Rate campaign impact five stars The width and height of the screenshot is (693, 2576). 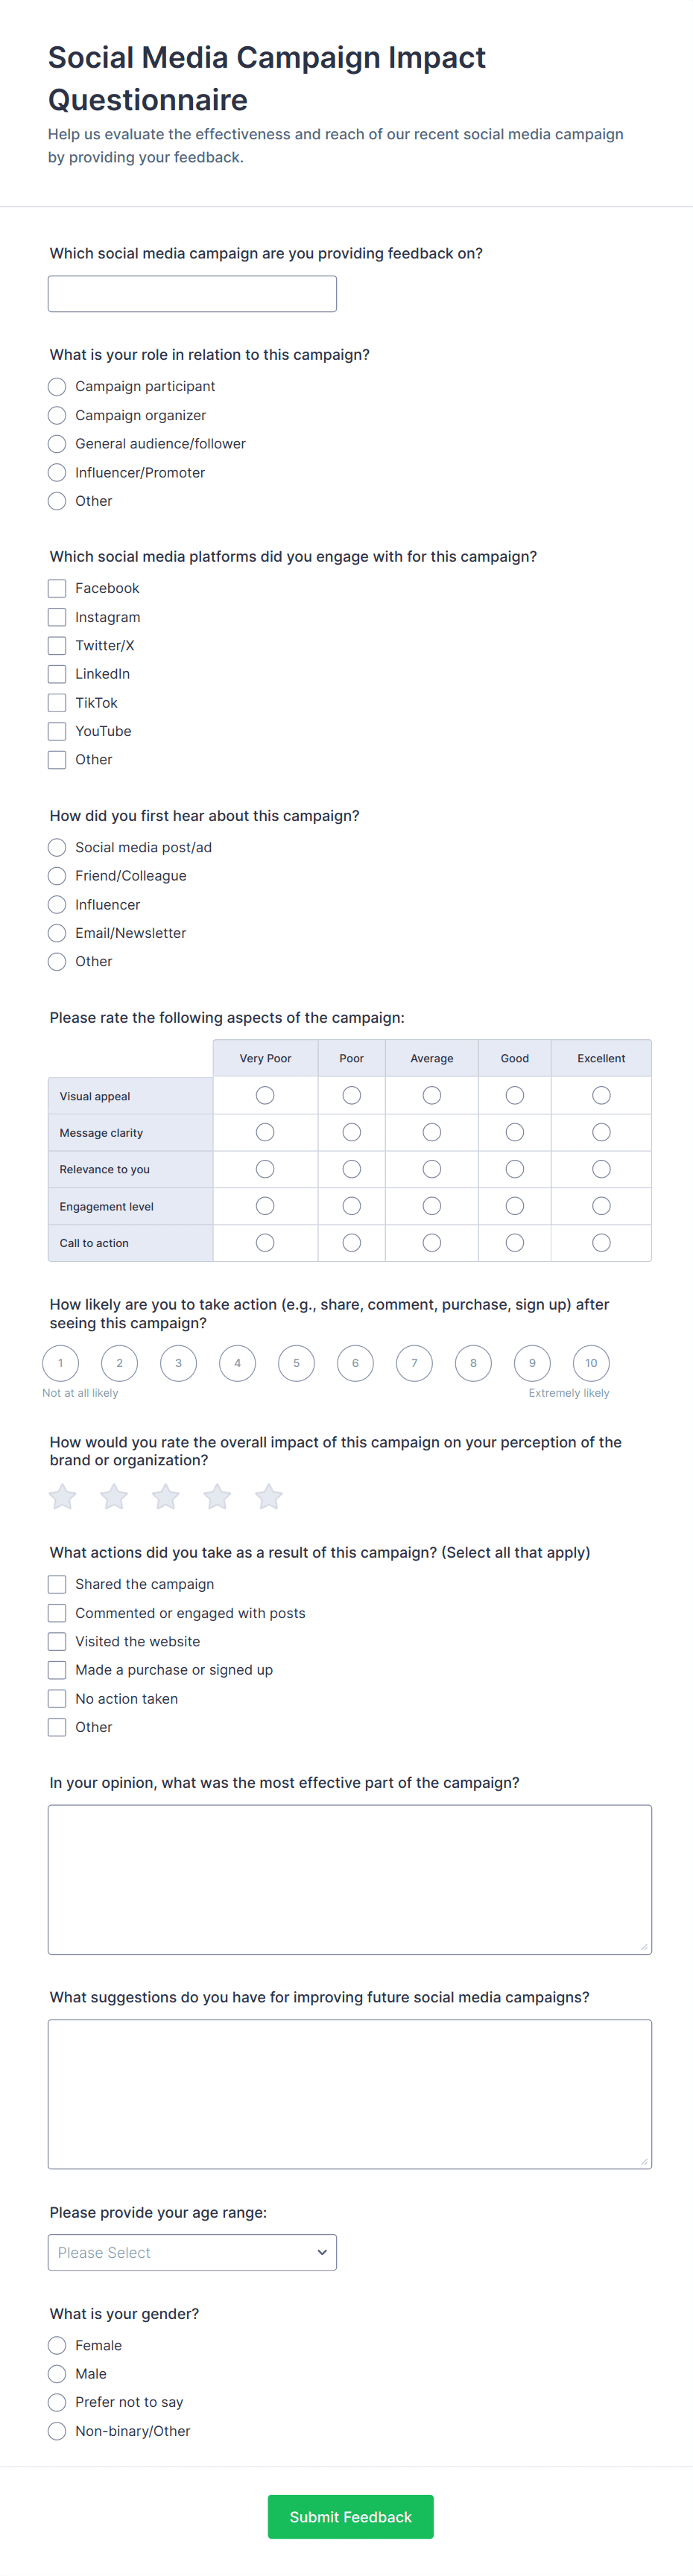click(x=268, y=1496)
